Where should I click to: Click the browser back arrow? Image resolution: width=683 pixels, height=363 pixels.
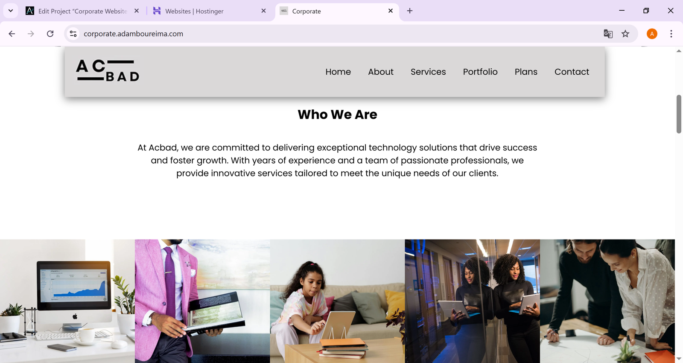coord(12,34)
